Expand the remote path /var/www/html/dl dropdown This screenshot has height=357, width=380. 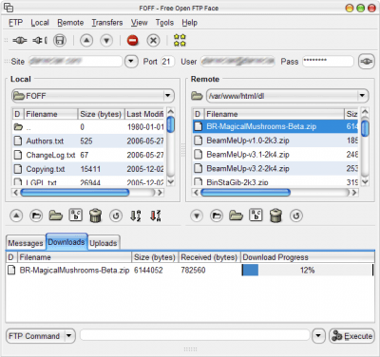tap(362, 95)
